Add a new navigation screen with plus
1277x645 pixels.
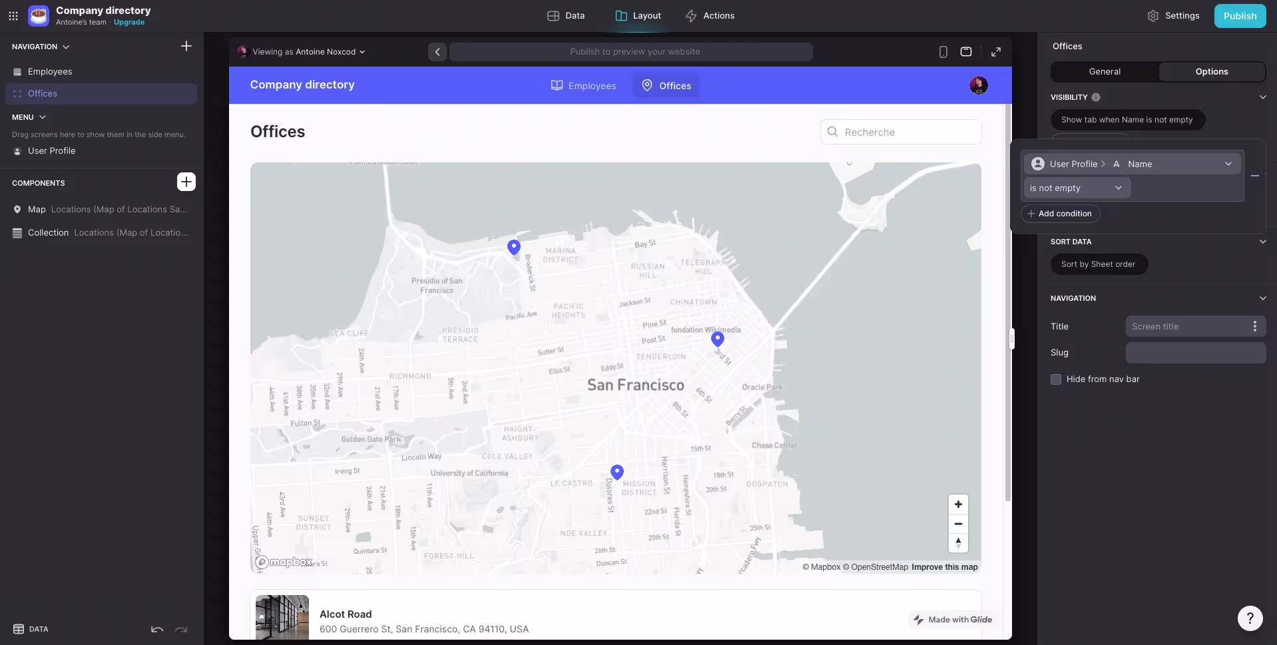click(x=186, y=47)
